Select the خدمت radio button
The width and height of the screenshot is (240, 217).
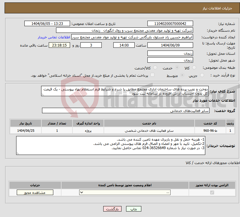pyautogui.click(x=177, y=68)
